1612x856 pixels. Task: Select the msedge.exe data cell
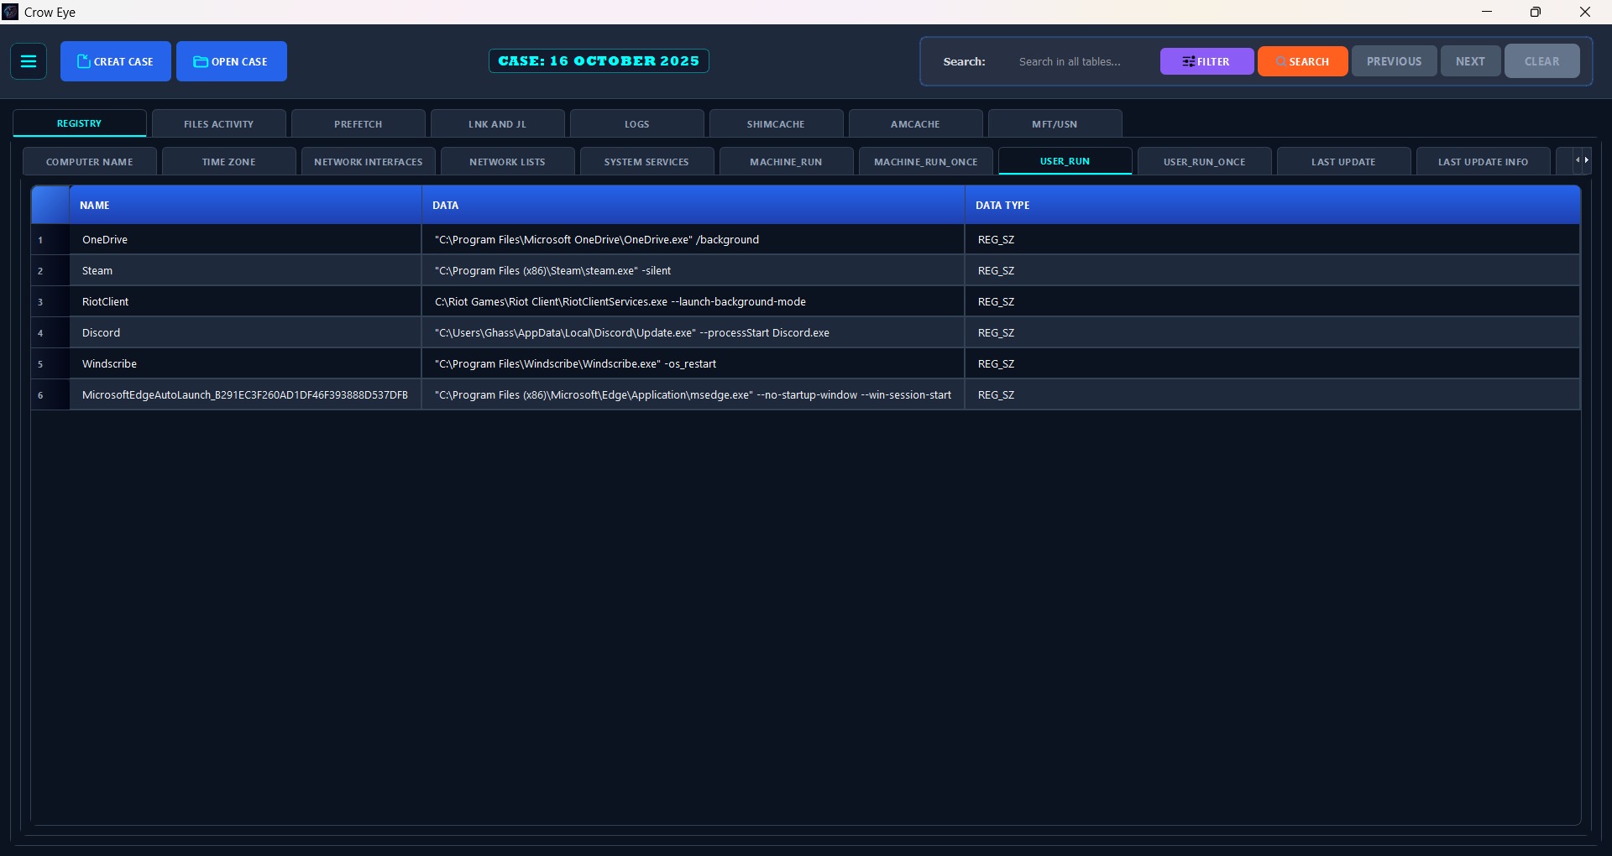point(693,394)
